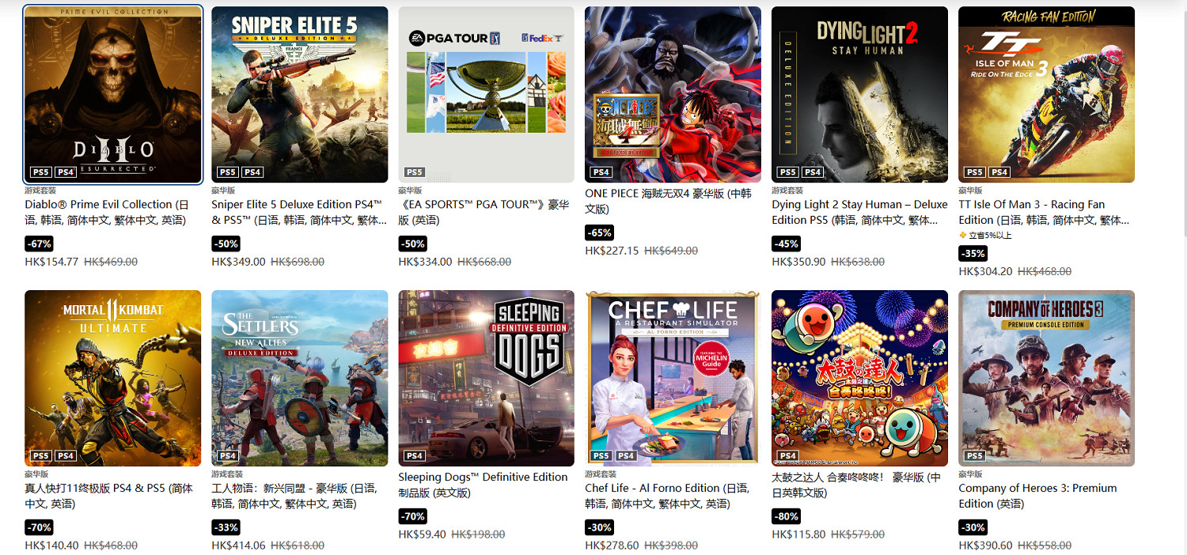Image resolution: width=1187 pixels, height=555 pixels.
Task: Open the Sniper Elite 5 Deluxe Edition cover
Action: [x=300, y=95]
